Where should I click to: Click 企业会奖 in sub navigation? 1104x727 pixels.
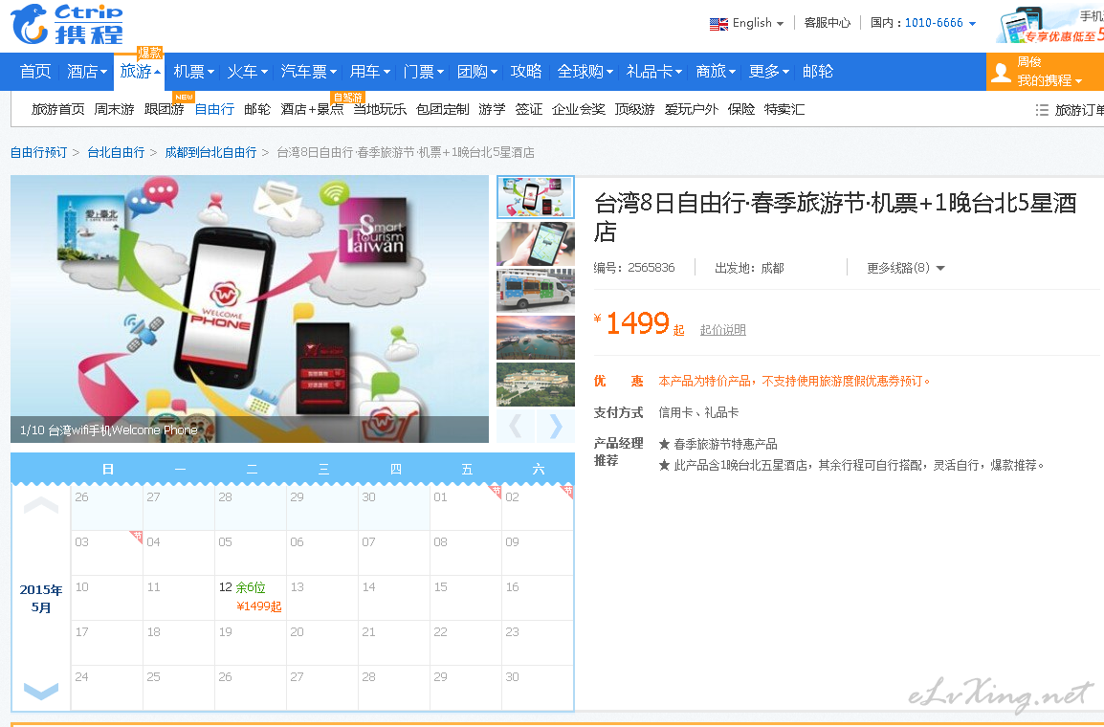(579, 110)
